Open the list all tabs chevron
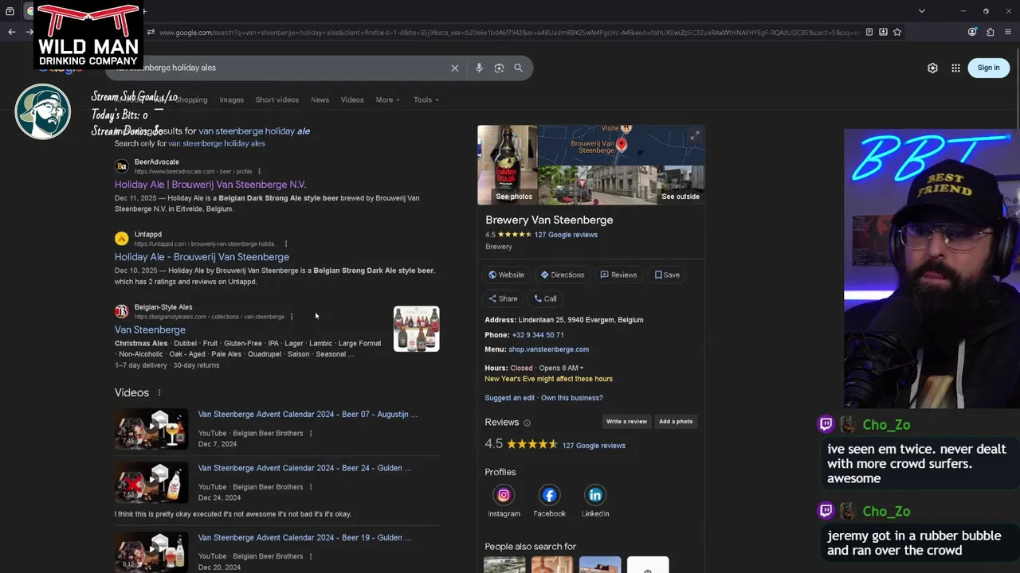 point(922,10)
